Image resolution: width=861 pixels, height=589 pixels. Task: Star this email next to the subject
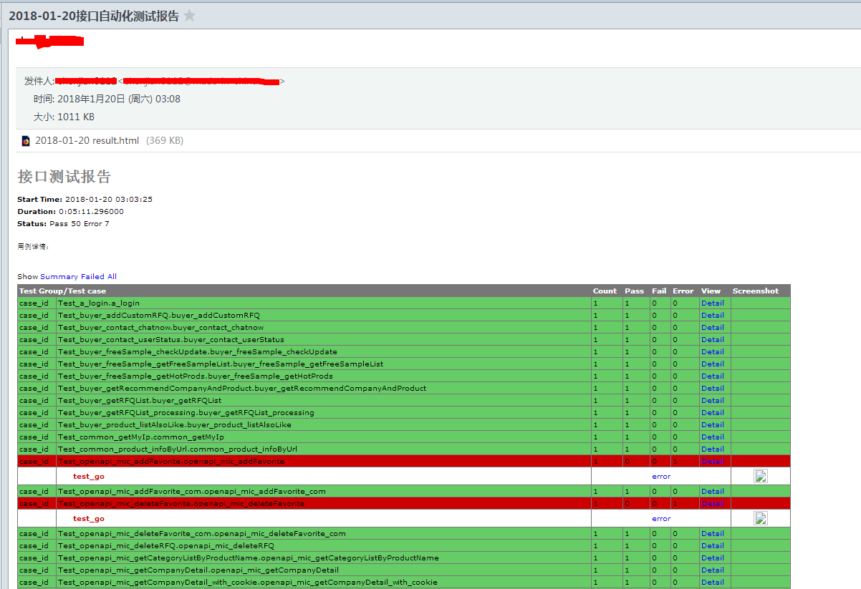coord(189,16)
